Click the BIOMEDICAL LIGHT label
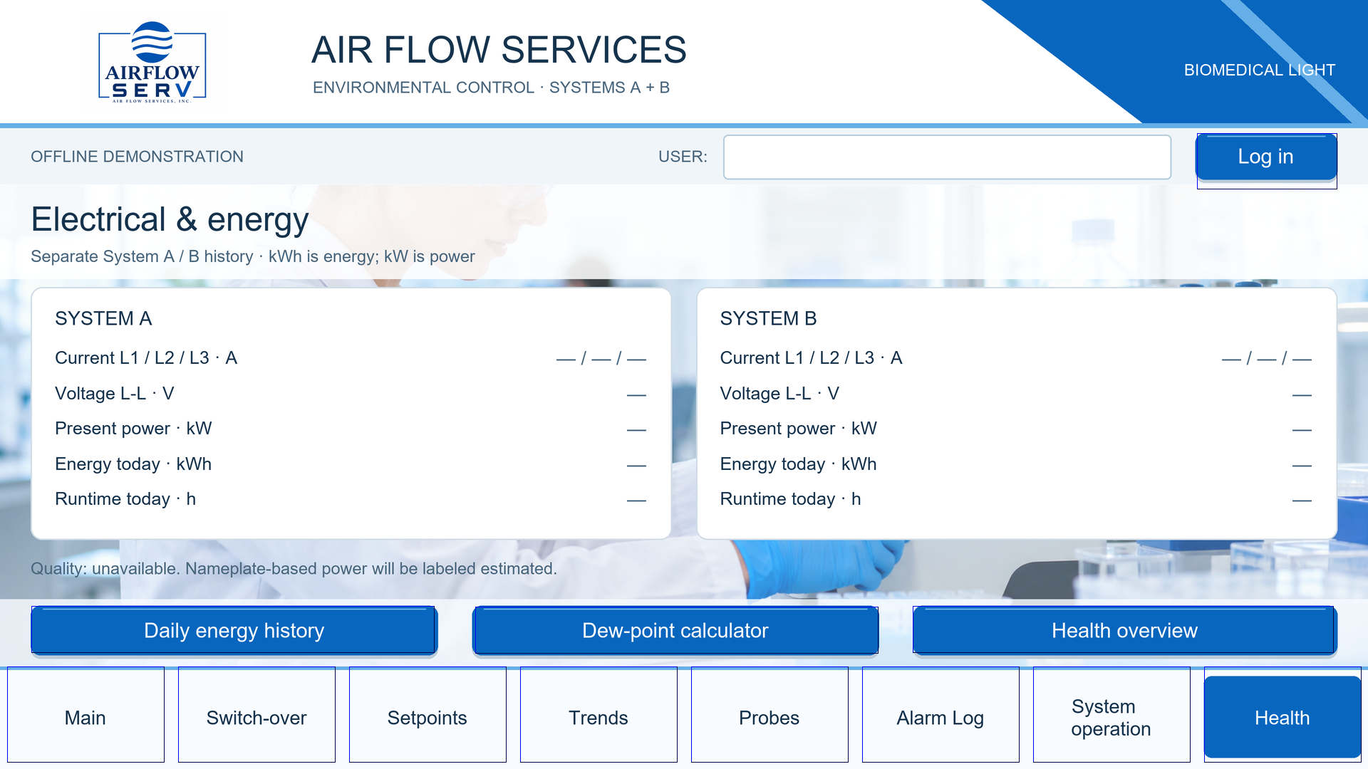 click(x=1260, y=70)
